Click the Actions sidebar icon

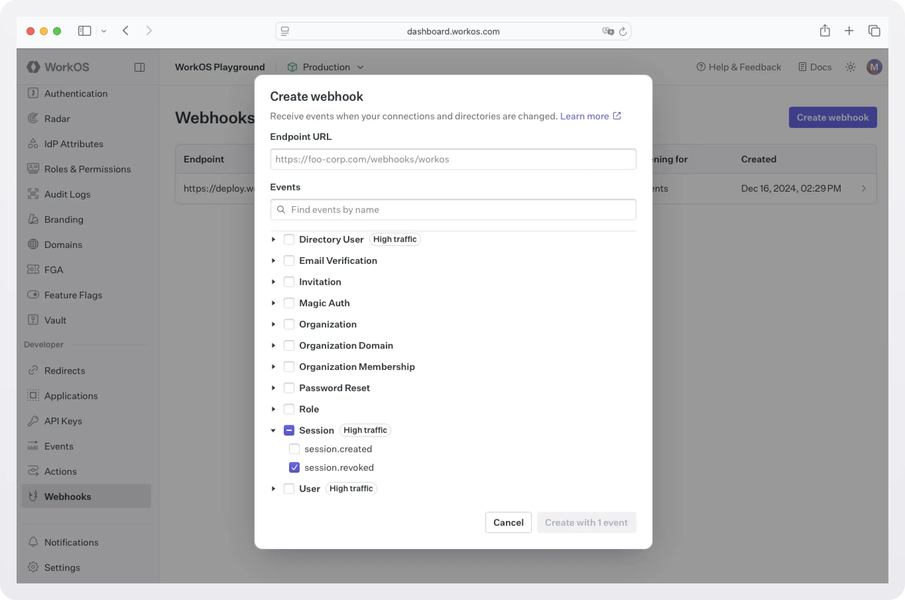(x=33, y=471)
